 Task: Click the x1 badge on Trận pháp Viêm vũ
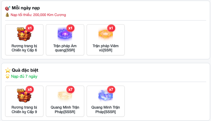point(111,28)
